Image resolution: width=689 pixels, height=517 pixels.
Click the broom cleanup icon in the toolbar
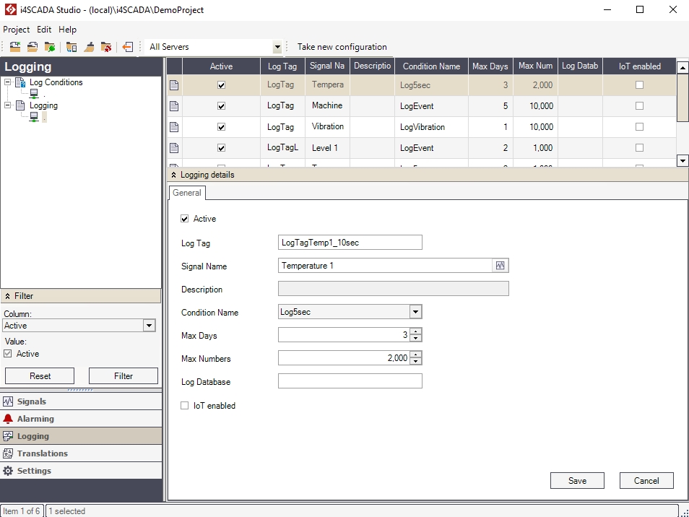click(x=87, y=46)
